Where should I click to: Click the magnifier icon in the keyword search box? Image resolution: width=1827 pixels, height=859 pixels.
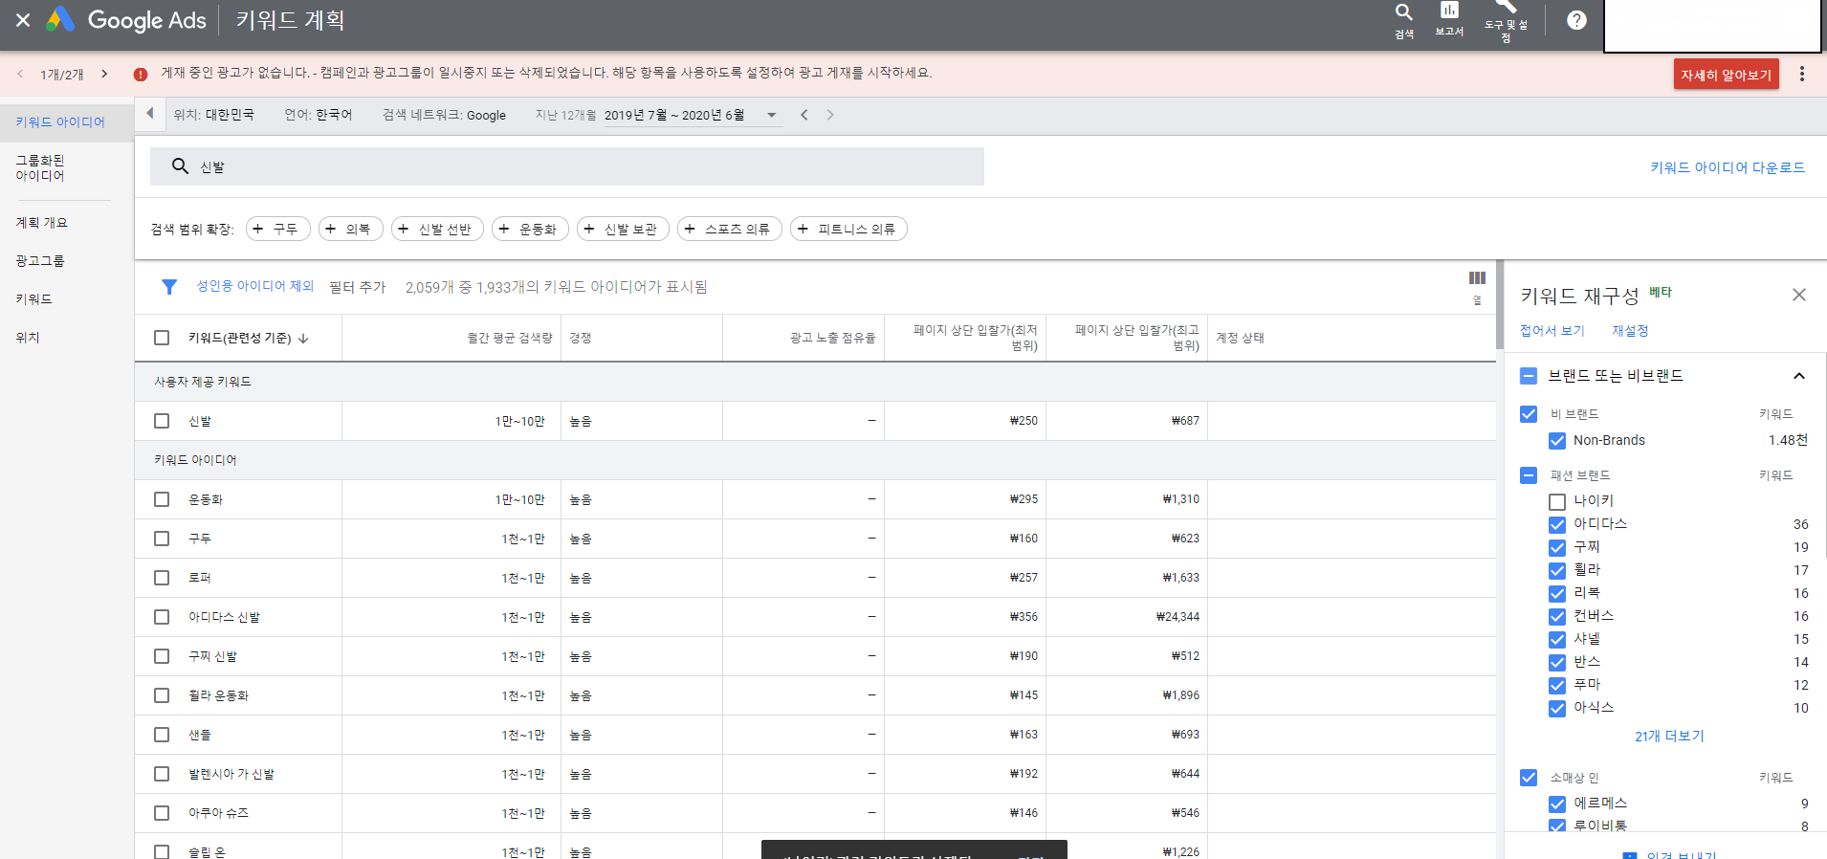(180, 166)
